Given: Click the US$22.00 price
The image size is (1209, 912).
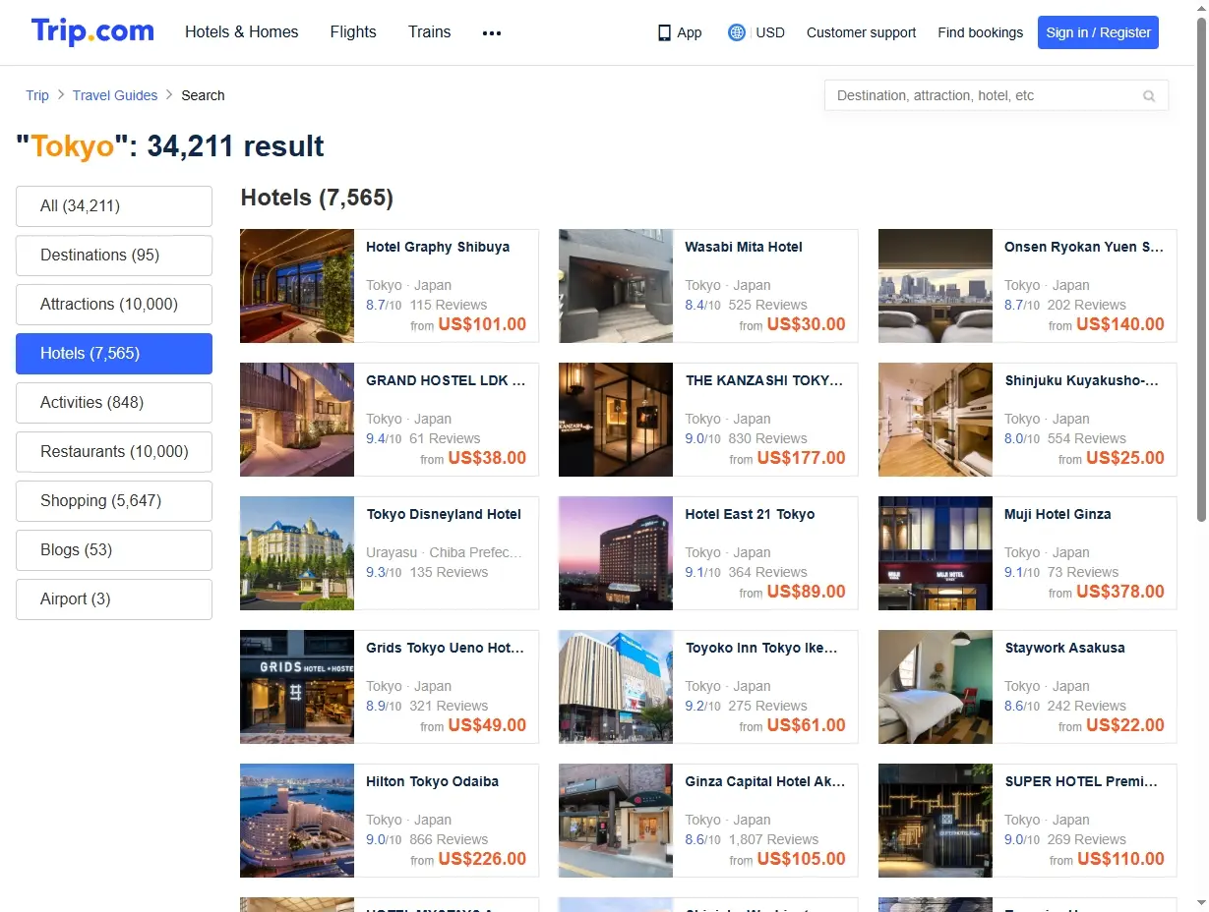Looking at the screenshot, I should (x=1125, y=725).
